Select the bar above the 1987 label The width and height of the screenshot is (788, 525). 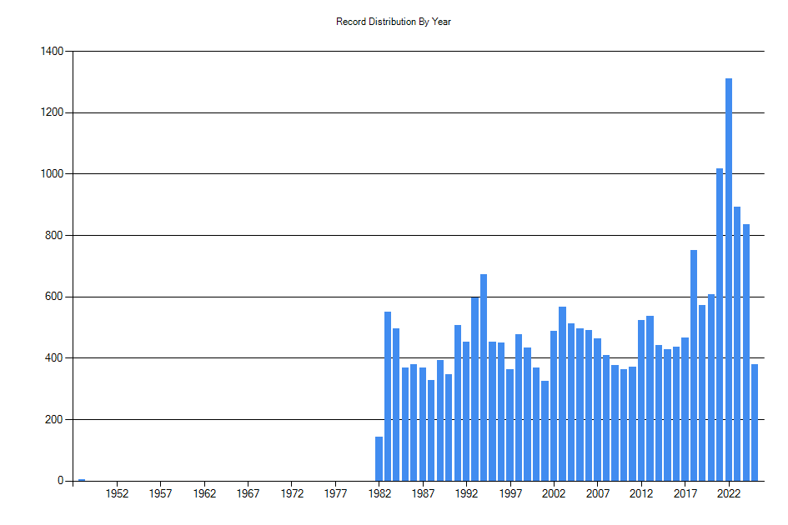(423, 424)
